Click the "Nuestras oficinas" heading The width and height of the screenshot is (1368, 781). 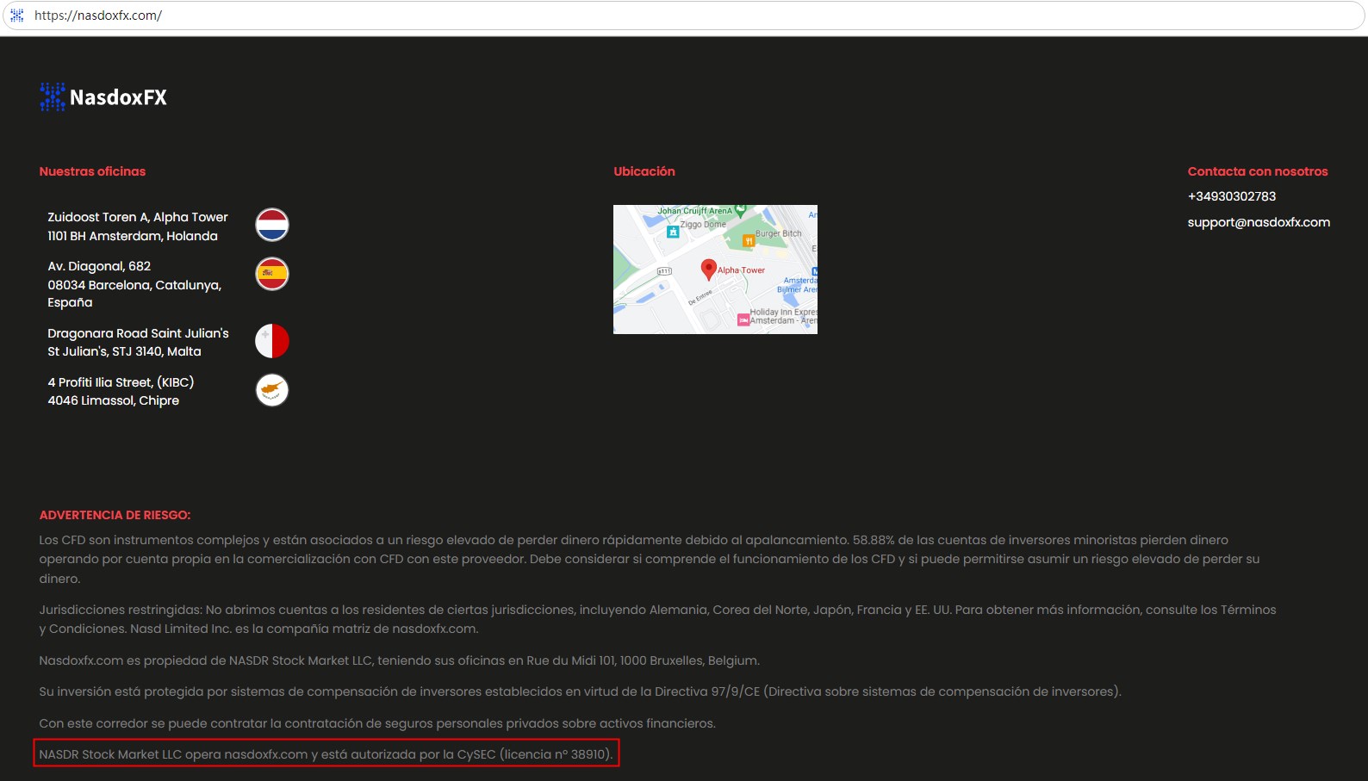92,171
